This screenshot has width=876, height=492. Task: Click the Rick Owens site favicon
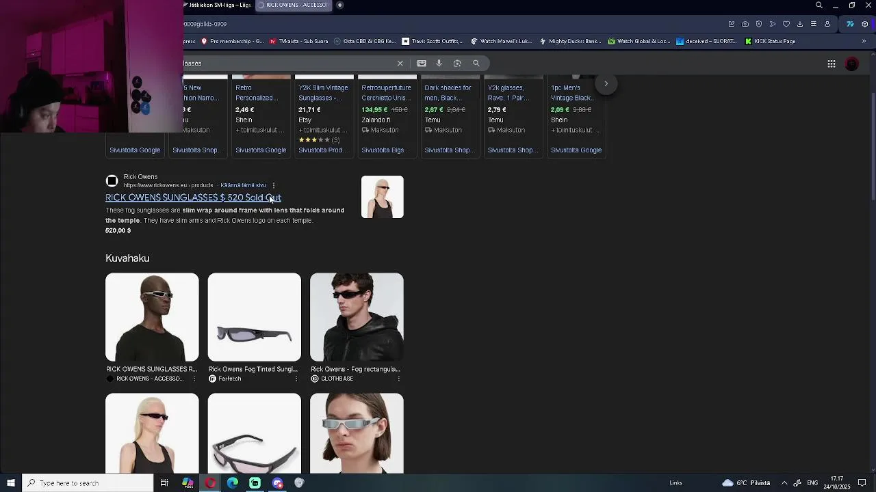pos(112,181)
